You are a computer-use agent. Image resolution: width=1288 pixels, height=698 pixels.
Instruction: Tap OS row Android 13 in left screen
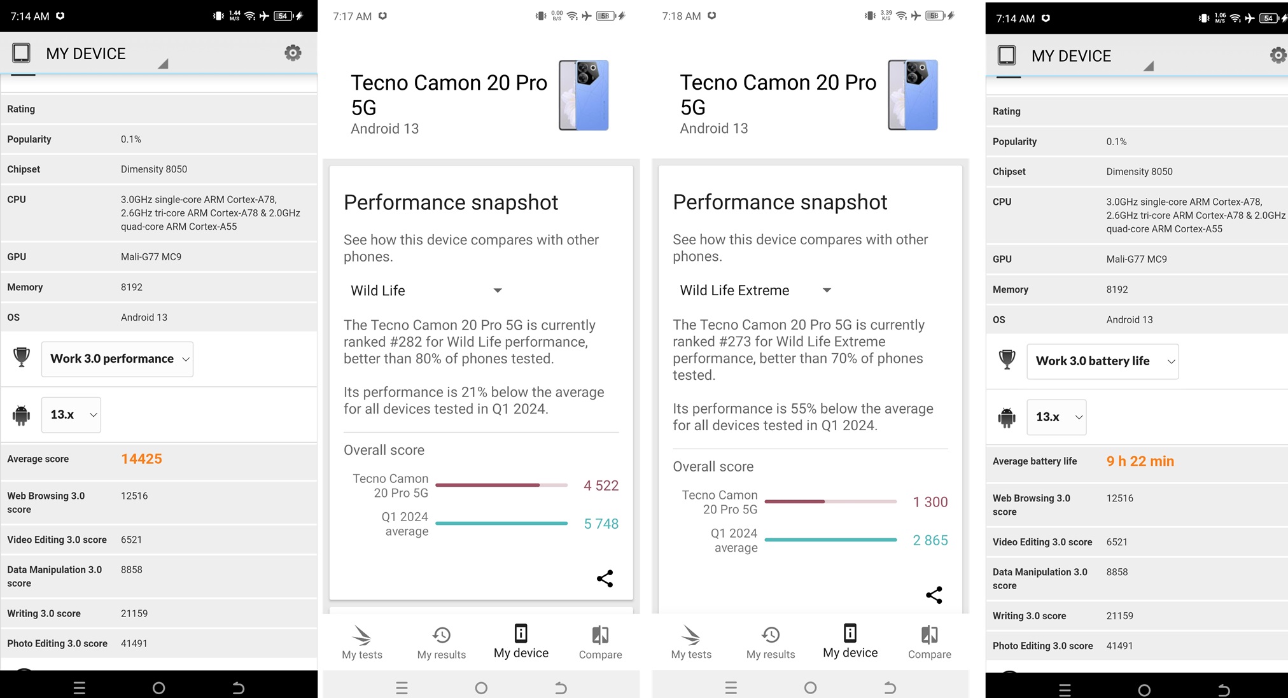pos(159,318)
